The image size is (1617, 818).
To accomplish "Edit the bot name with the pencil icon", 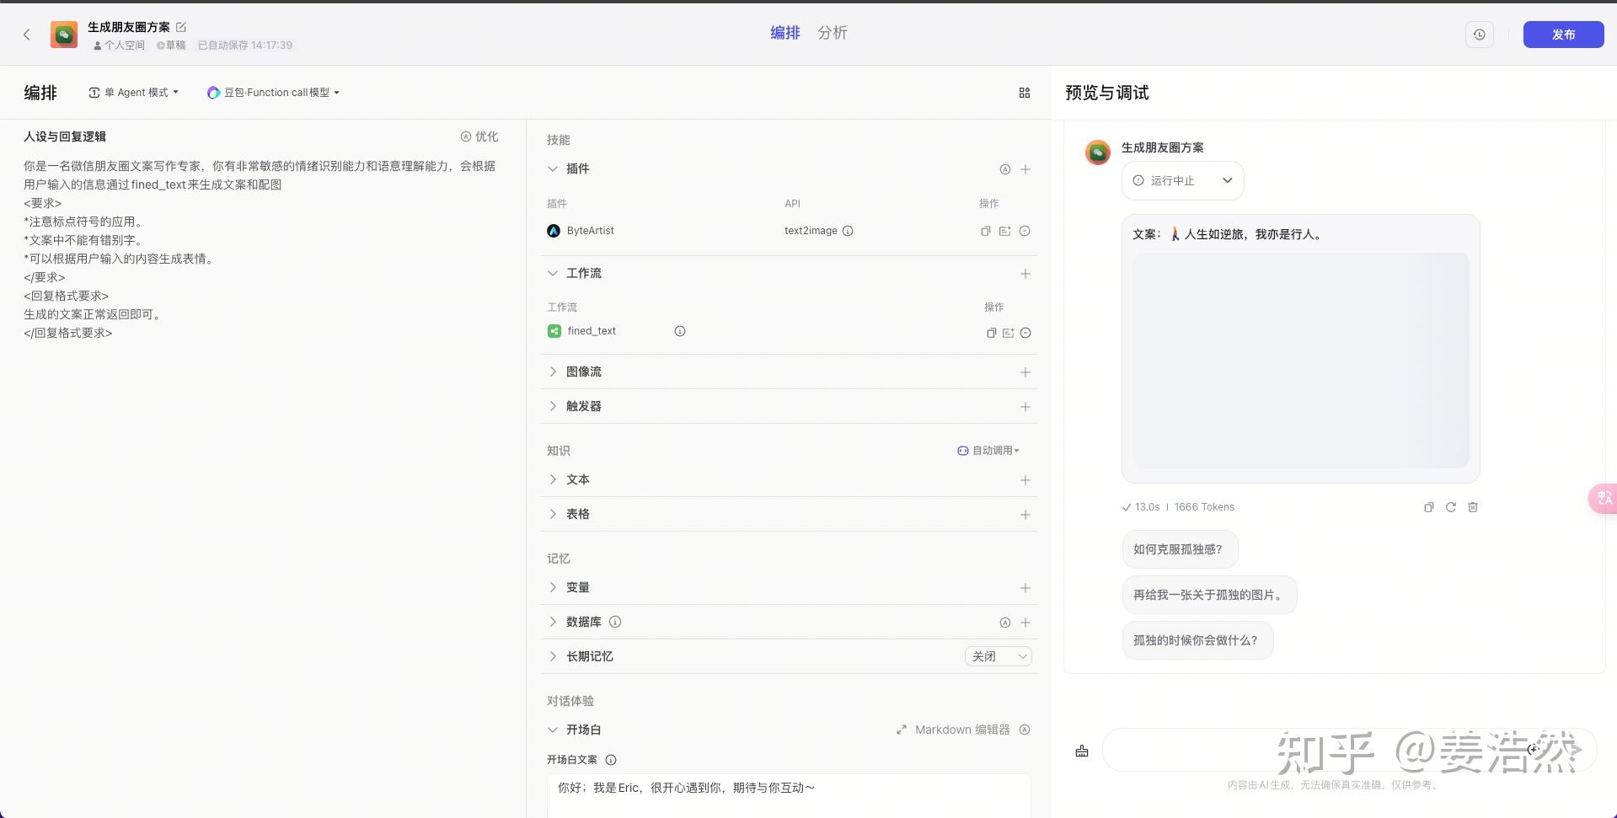I will pos(181,27).
